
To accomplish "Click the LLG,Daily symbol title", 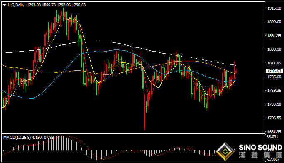I will (x=16, y=5).
